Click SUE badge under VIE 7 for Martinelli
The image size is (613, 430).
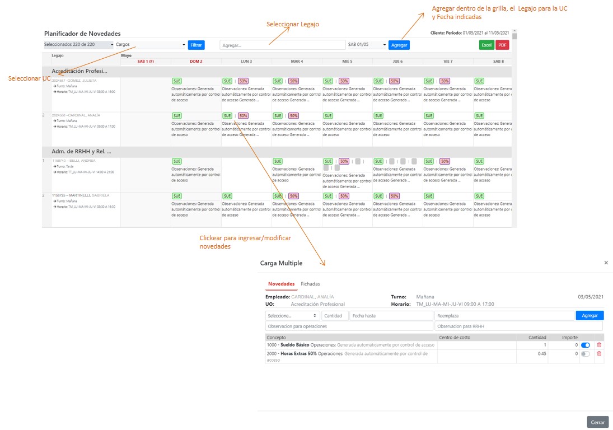click(429, 196)
